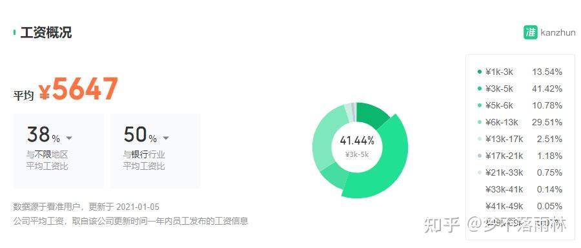Toggle the ¥1k-3k legend dot
Image resolution: width=581 pixels, height=248 pixels.
480,72
